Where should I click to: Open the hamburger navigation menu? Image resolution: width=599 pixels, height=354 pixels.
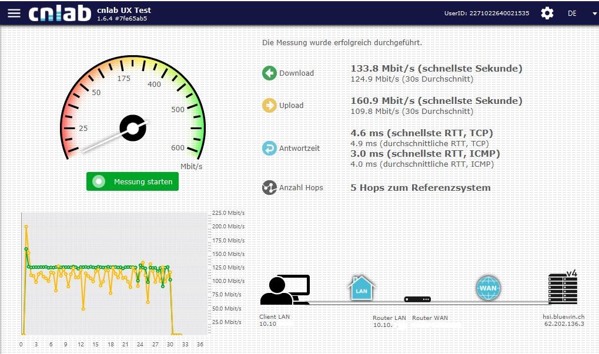(14, 12)
